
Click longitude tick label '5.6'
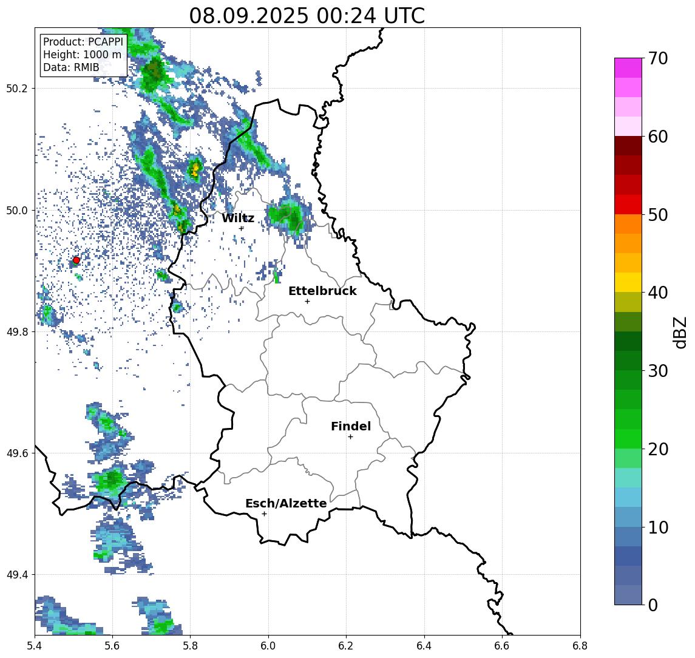click(112, 646)
